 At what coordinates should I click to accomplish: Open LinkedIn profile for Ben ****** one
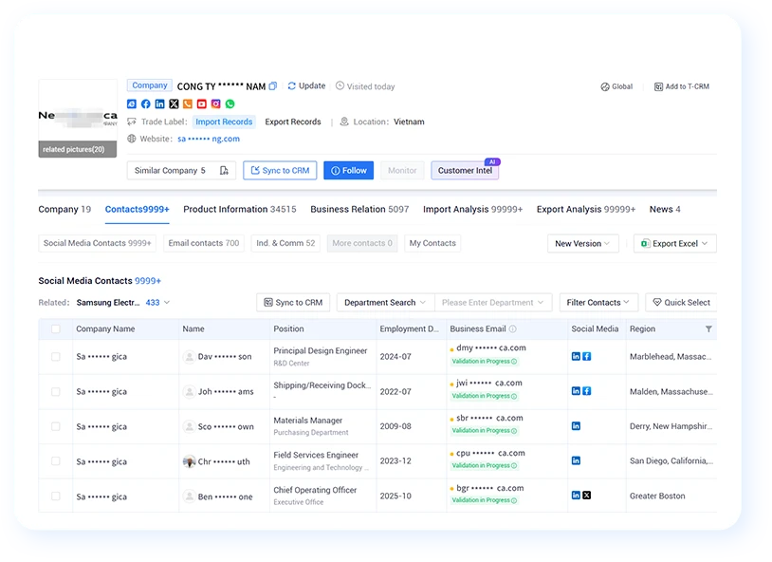tap(576, 496)
